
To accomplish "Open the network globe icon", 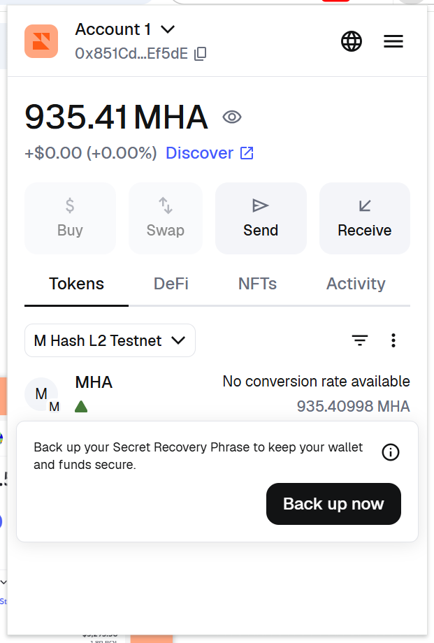I will pos(352,42).
